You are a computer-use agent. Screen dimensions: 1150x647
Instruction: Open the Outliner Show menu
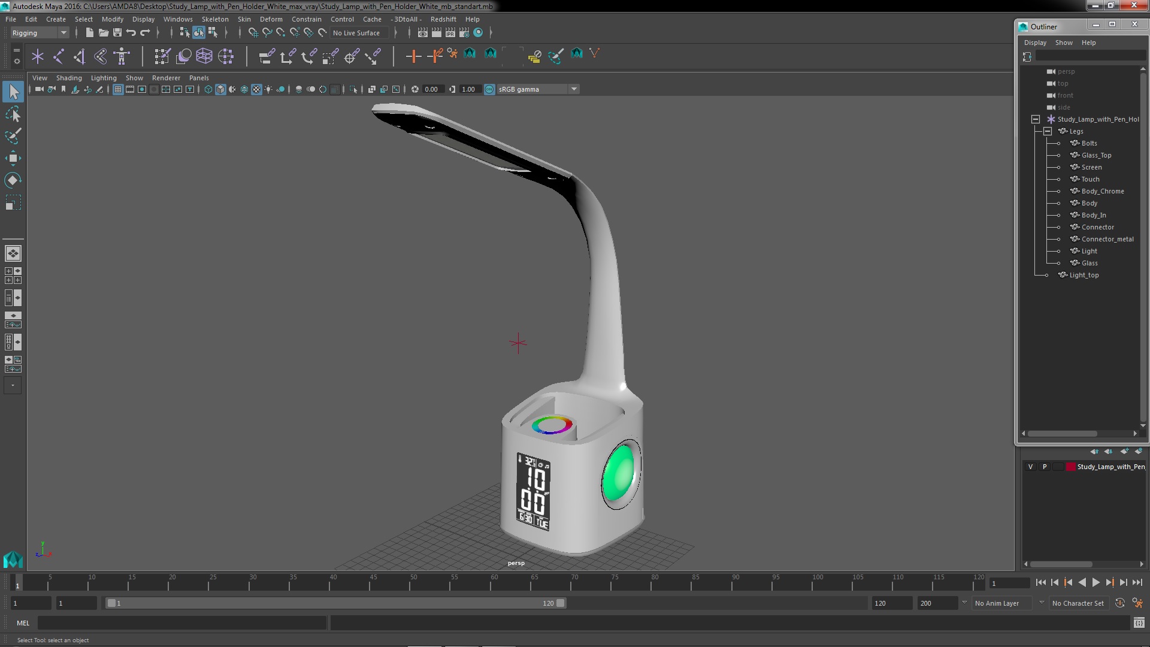tap(1064, 43)
